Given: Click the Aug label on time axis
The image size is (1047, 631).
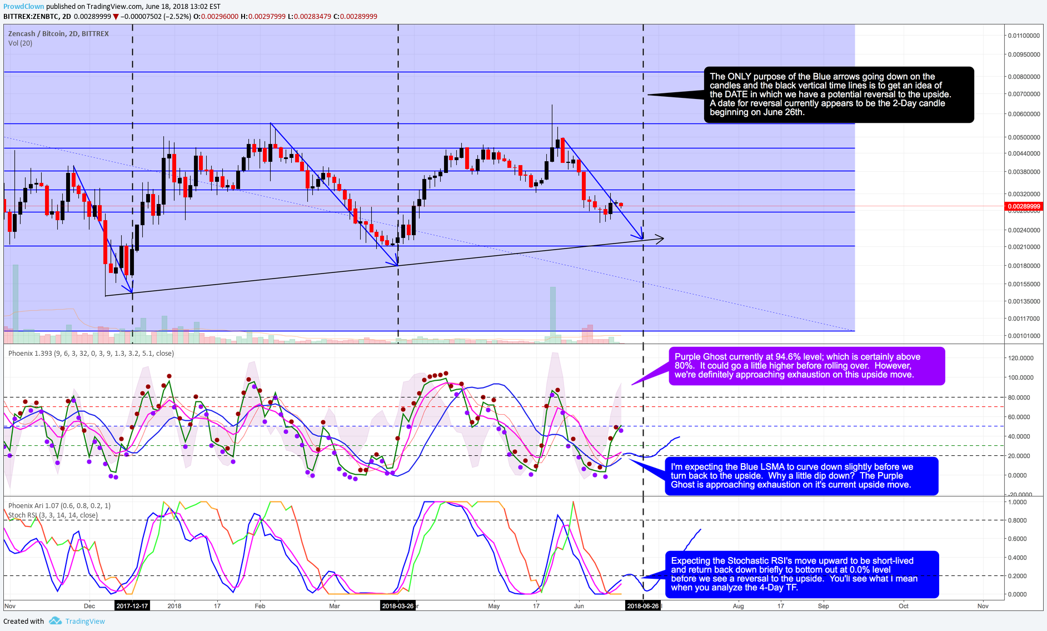Looking at the screenshot, I should coord(738,606).
